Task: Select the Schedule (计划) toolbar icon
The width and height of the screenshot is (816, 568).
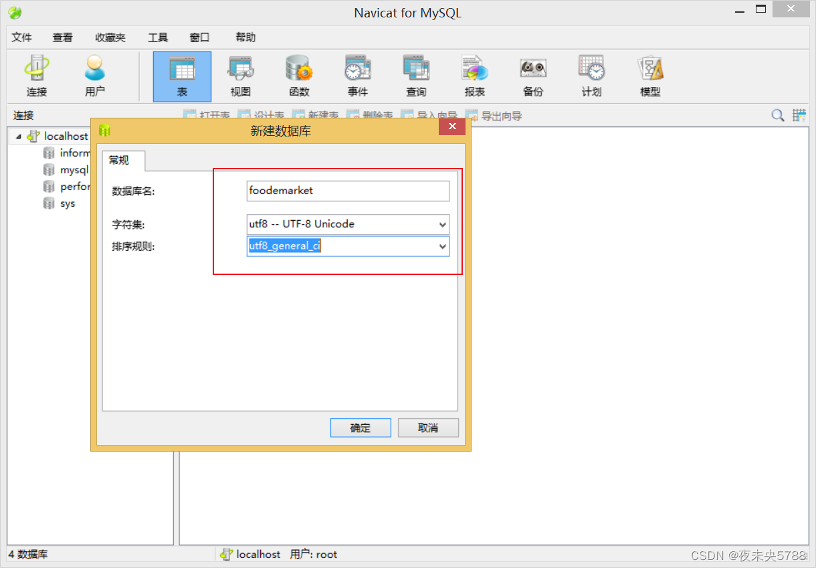Action: click(x=591, y=77)
